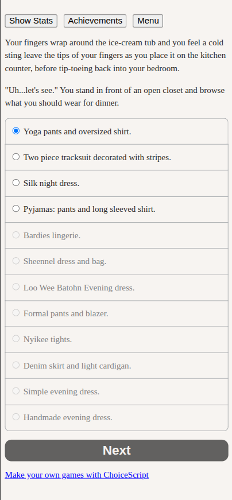Choose the Nyikee tights option
The height and width of the screenshot is (500, 232).
tap(117, 340)
